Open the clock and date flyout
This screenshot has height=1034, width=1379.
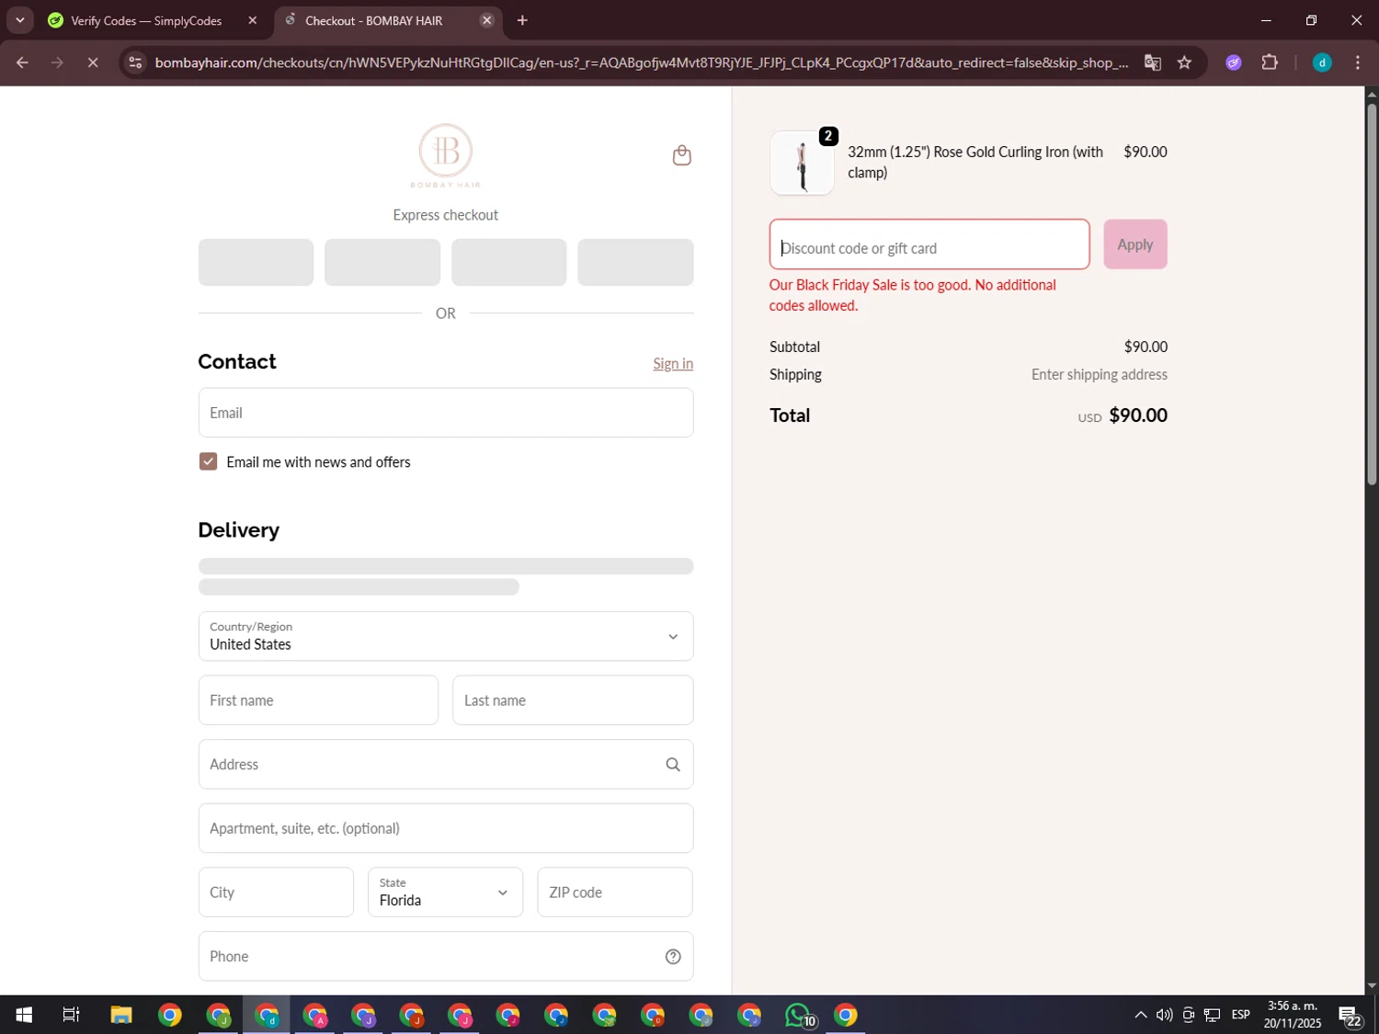point(1292,1015)
